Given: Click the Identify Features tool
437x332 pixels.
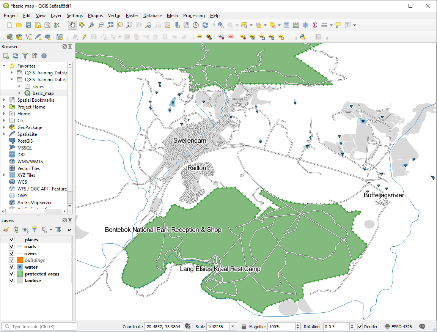Looking at the screenshot, I should click(x=220, y=25).
